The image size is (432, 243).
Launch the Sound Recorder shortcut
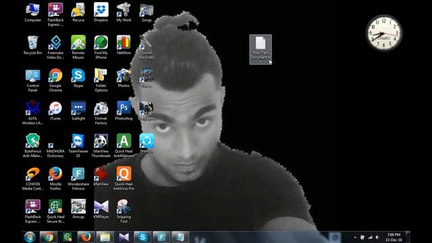[x=146, y=47]
